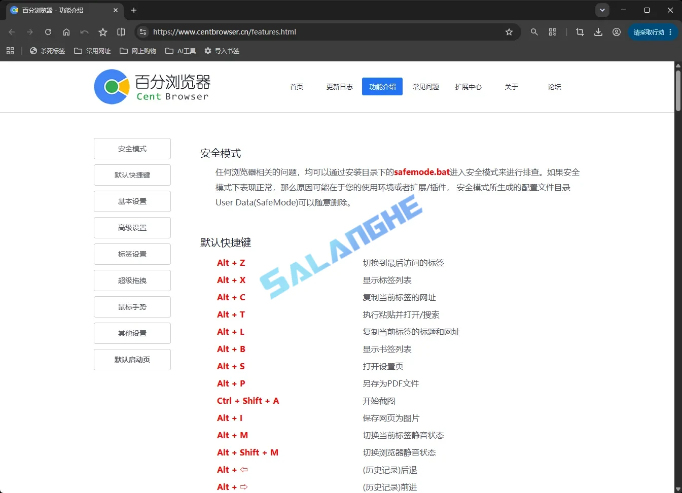The image size is (682, 493).
Task: Jump to the 默认快捷键 section
Action: click(132, 175)
